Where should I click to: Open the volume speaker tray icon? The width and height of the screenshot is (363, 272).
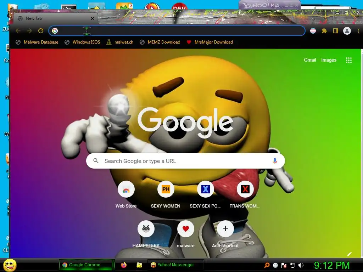click(301, 265)
